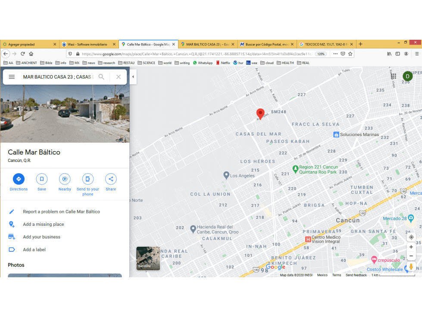Click Centro Medico Vision Integral marker
This screenshot has width=422, height=317.
pos(308,239)
